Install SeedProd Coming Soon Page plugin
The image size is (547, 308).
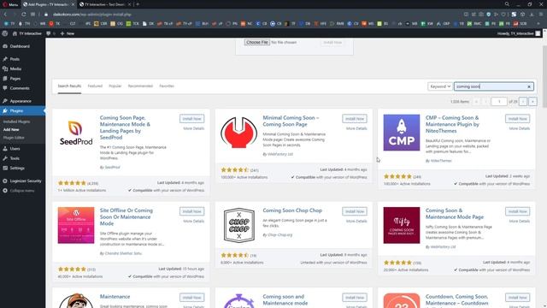191,119
